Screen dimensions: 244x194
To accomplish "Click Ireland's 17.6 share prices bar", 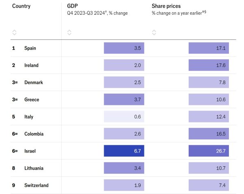I will [209, 65].
